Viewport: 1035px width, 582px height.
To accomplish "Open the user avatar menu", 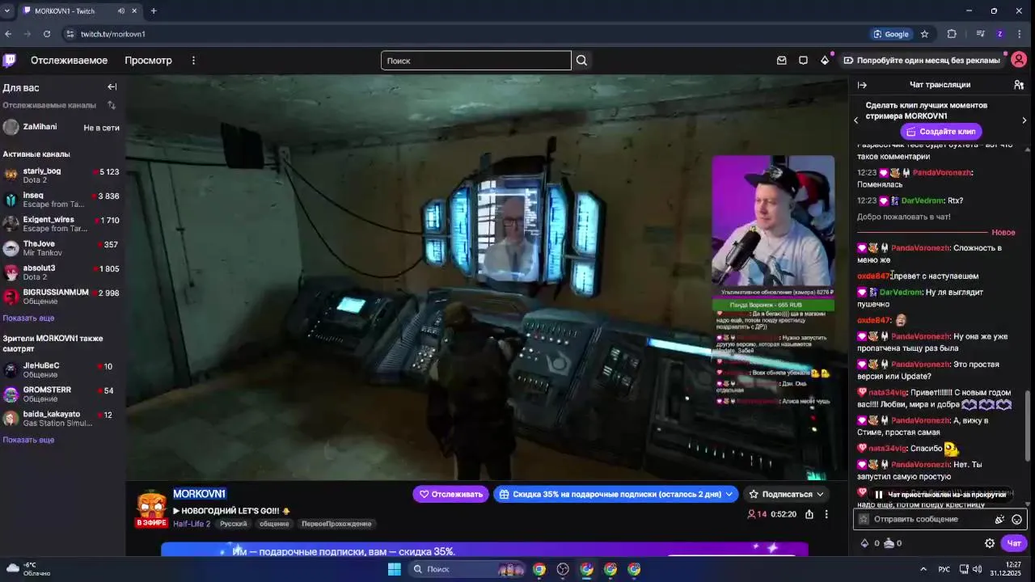I will (x=1019, y=60).
